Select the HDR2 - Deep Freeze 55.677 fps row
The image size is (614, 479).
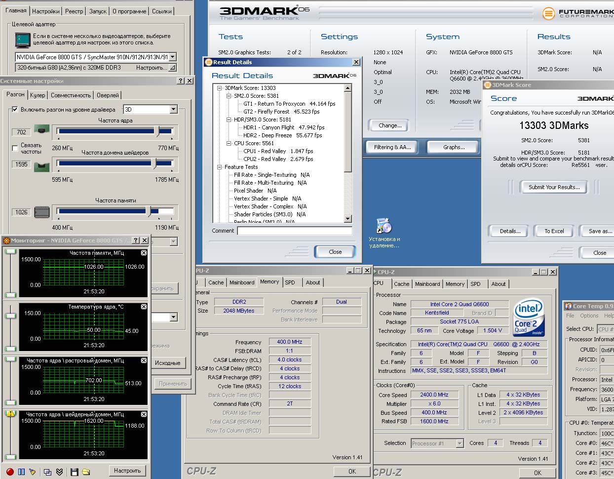pyautogui.click(x=282, y=135)
